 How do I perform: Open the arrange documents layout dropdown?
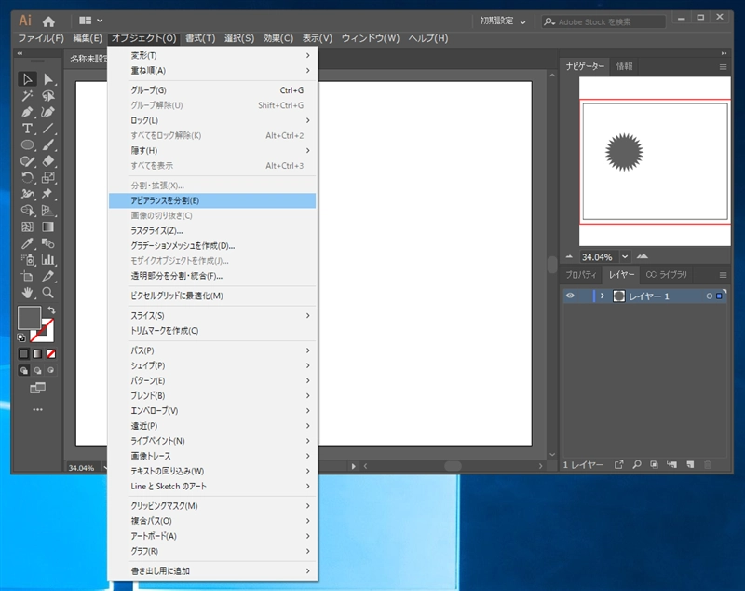[x=90, y=21]
